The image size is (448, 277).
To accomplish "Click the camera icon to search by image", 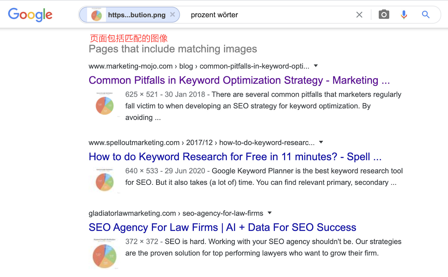I will pyautogui.click(x=384, y=14).
